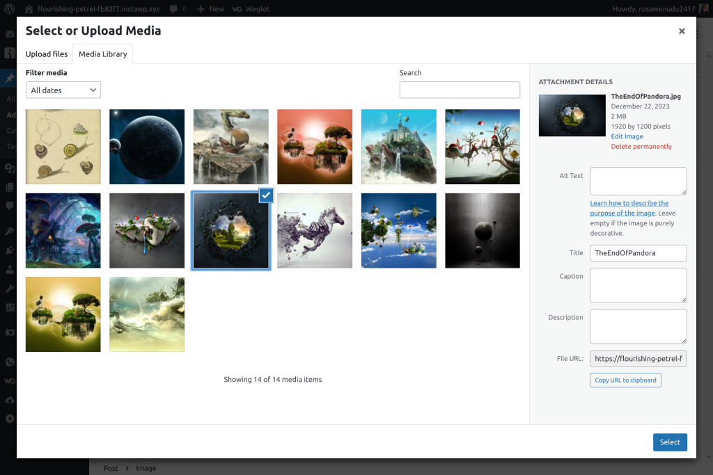This screenshot has width=713, height=475.
Task: Open the comments icon in the admin sidebar
Action: tap(9, 206)
